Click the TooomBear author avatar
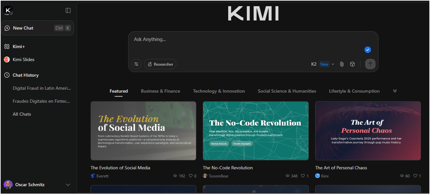Image resolution: width=430 pixels, height=194 pixels. (x=205, y=176)
